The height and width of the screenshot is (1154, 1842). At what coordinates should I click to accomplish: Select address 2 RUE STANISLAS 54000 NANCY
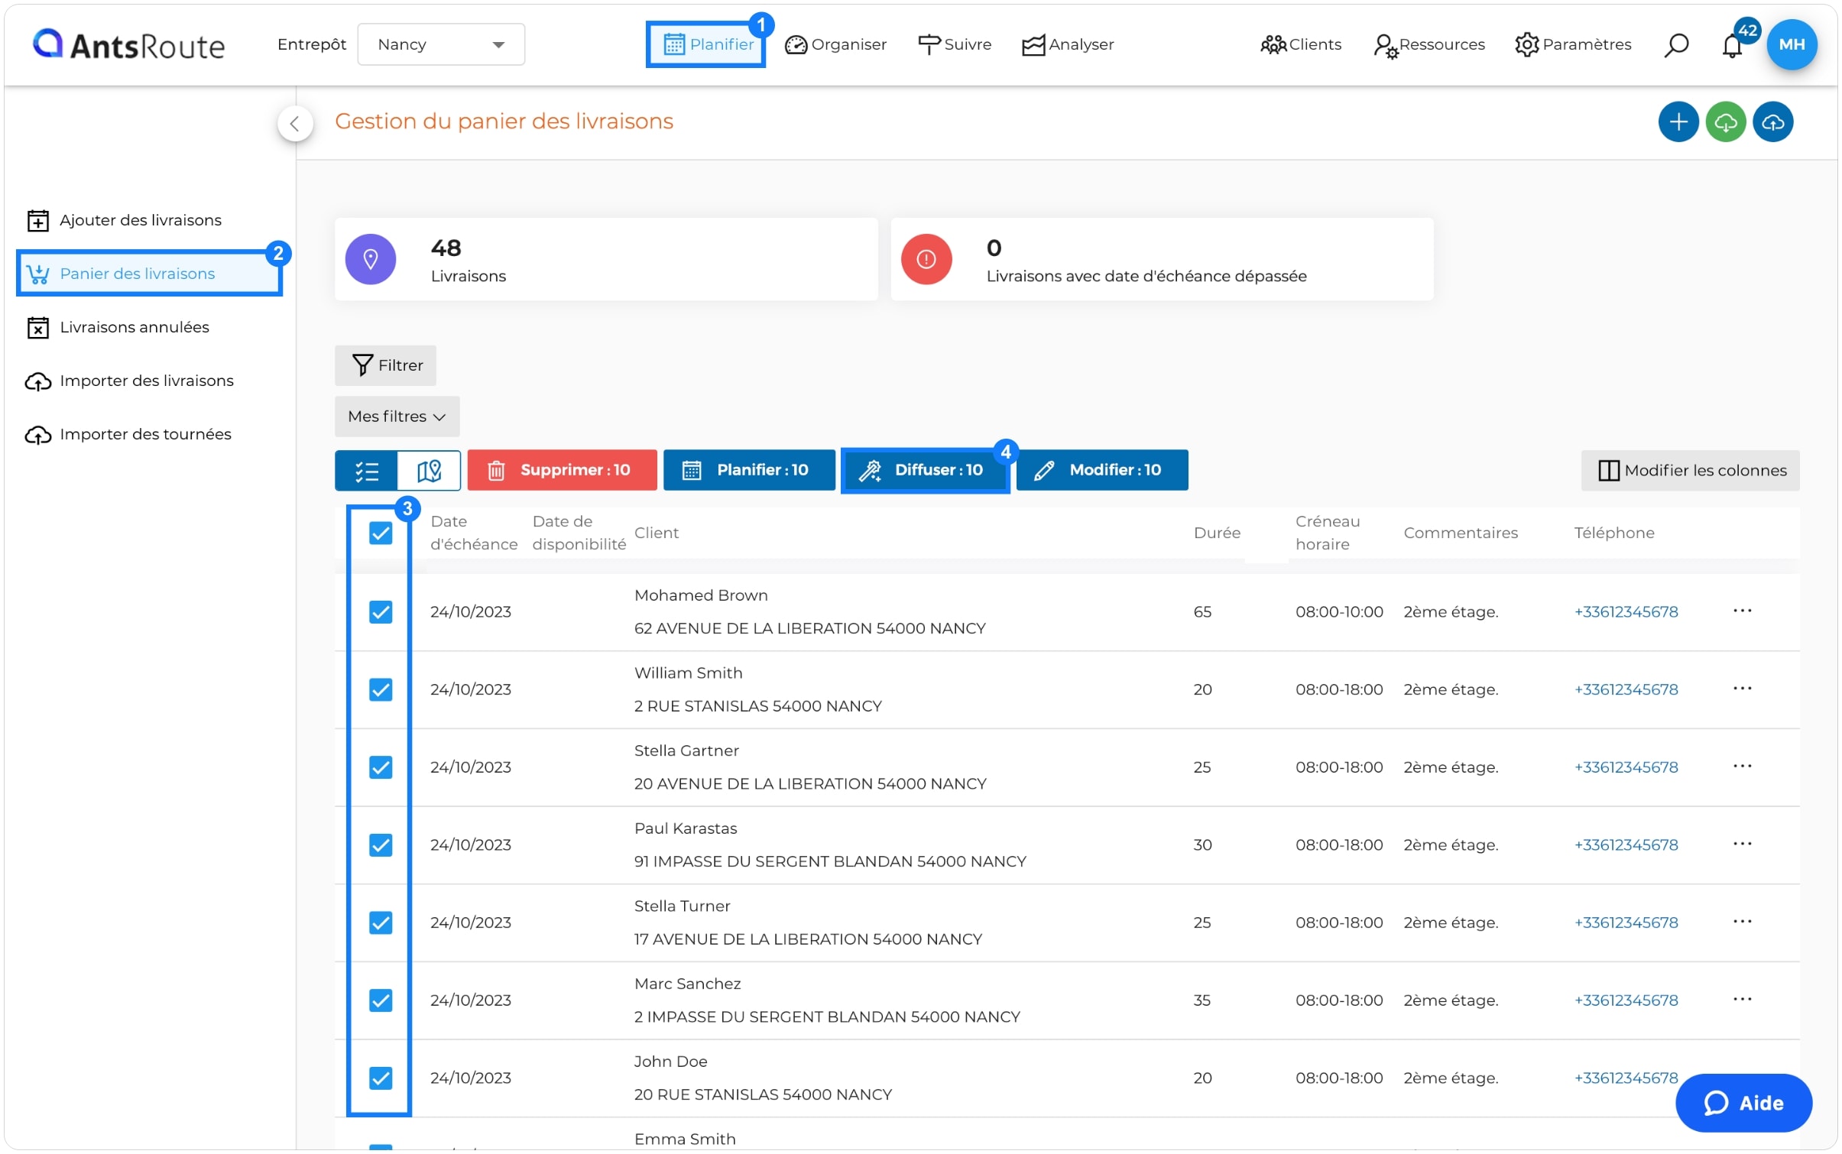point(757,706)
